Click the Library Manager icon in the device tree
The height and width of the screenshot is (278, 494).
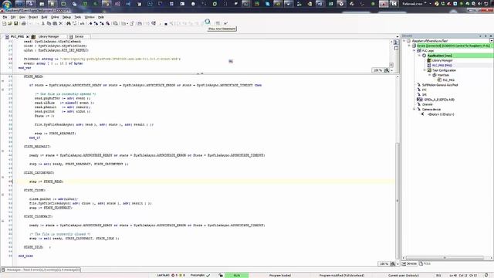tap(429, 60)
